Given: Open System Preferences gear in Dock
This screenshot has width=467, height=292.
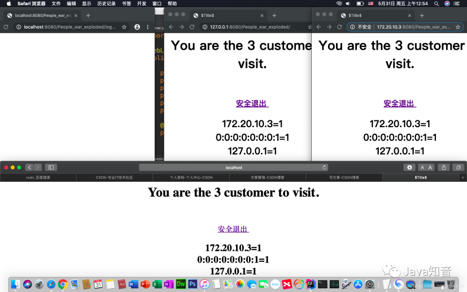Looking at the screenshot, I should pyautogui.click(x=370, y=284).
